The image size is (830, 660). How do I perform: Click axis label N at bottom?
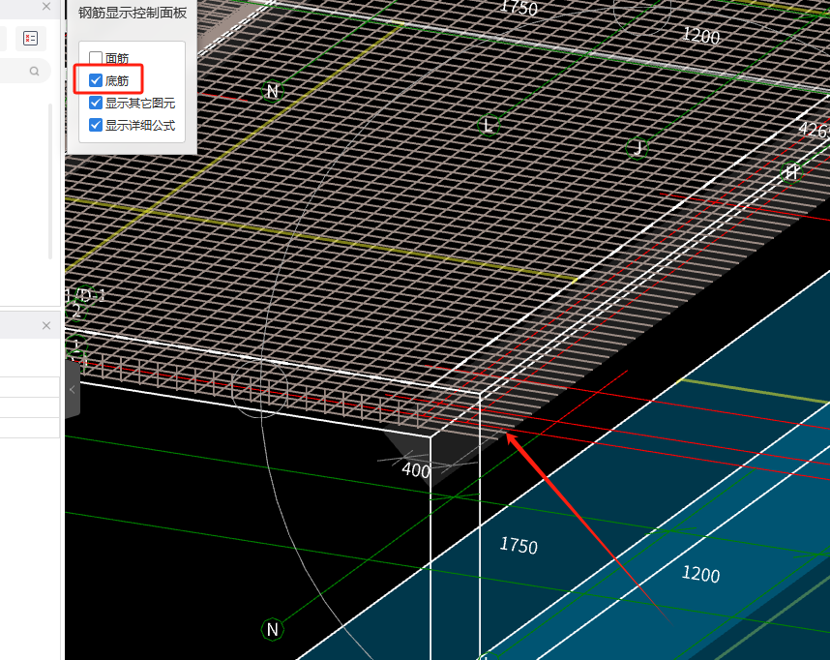273,629
